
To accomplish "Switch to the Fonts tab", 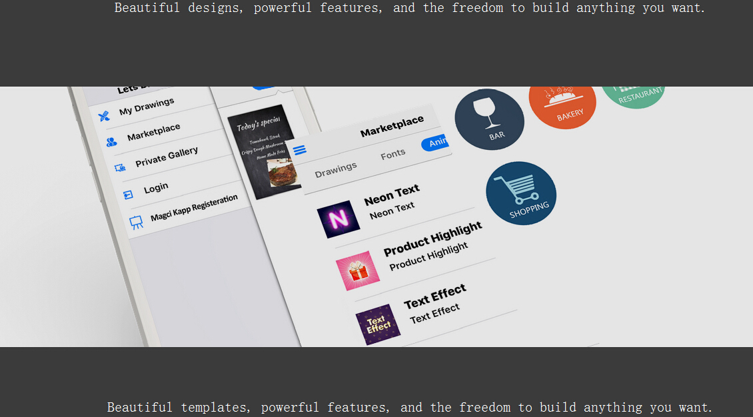I will point(392,154).
